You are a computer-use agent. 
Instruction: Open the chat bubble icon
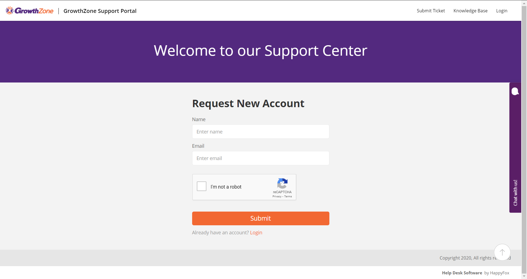click(x=515, y=91)
